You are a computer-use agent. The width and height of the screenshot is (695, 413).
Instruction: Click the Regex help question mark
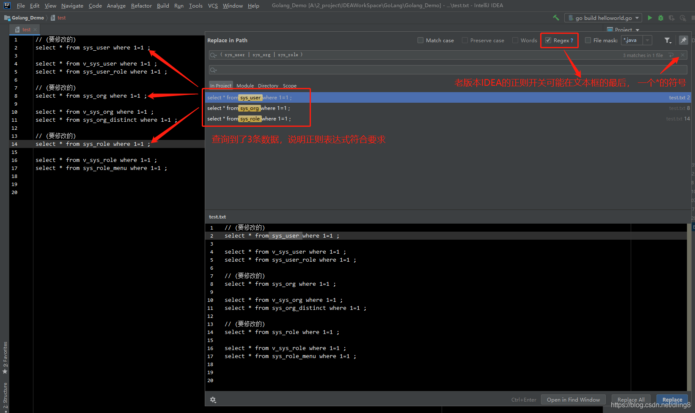click(x=572, y=41)
